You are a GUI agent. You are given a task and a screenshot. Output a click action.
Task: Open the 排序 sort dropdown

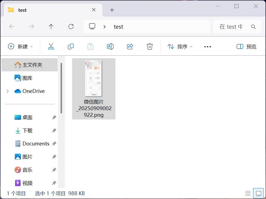(x=180, y=46)
